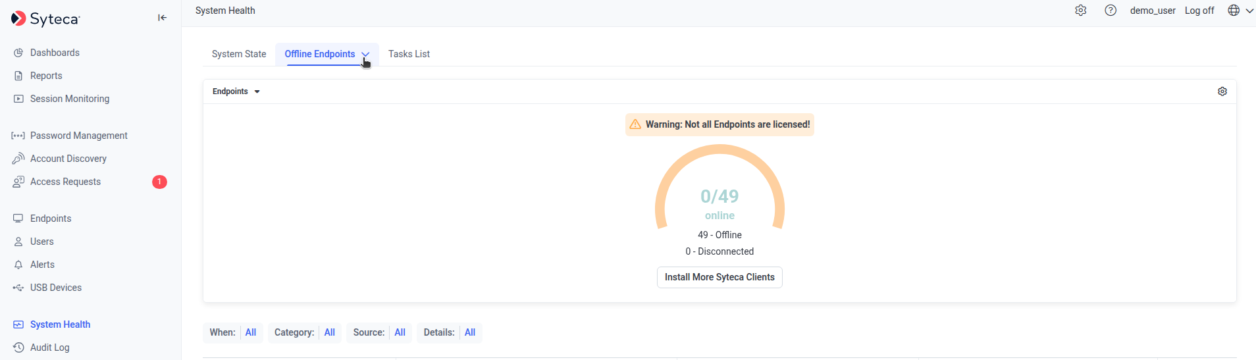Click the Users person icon
The width and height of the screenshot is (1256, 360).
coord(18,242)
